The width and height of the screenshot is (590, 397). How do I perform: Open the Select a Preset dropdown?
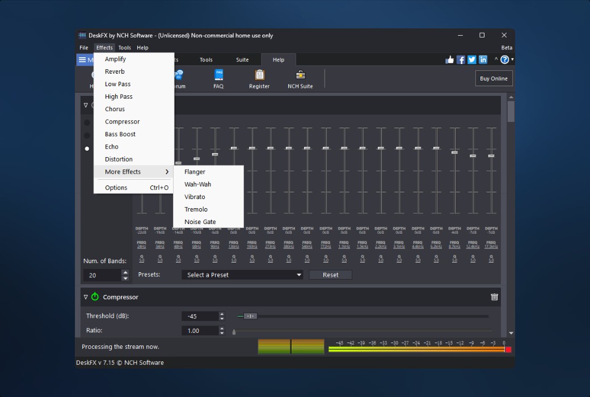pos(242,275)
